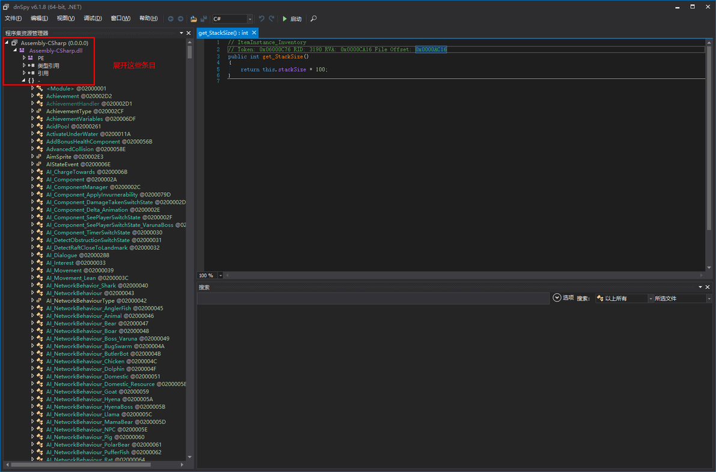Click the 启动 start debugging button
This screenshot has height=472, width=716.
(292, 19)
